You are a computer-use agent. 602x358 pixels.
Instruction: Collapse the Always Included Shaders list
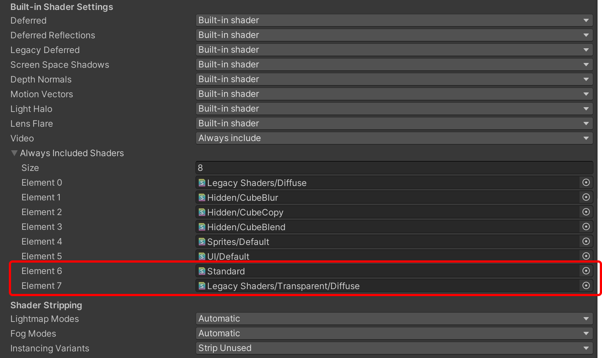[14, 153]
